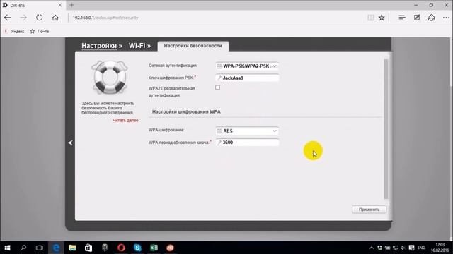Open Opera browser from taskbar
Screen dimensions: 453x254
121,248
